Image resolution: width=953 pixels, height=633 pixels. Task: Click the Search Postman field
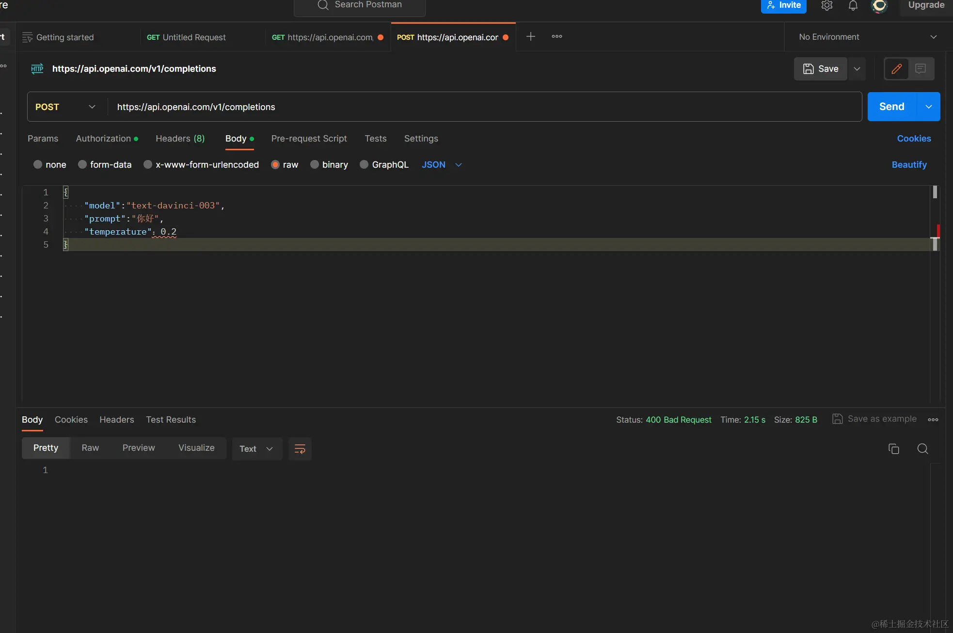360,5
